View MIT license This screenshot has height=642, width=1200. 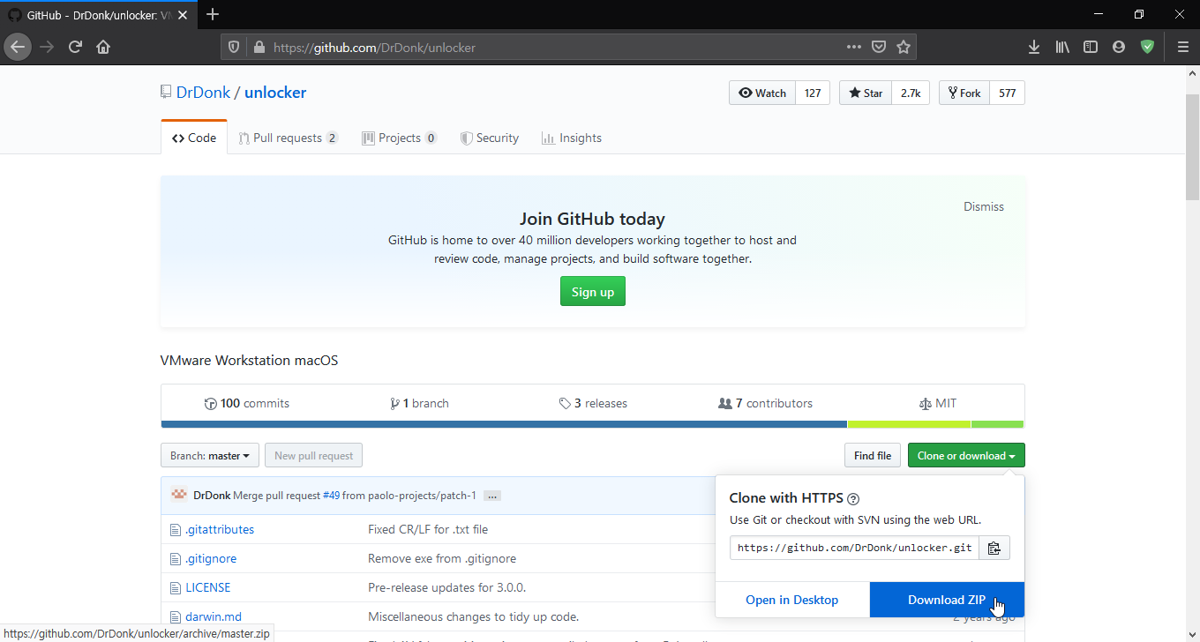[937, 403]
